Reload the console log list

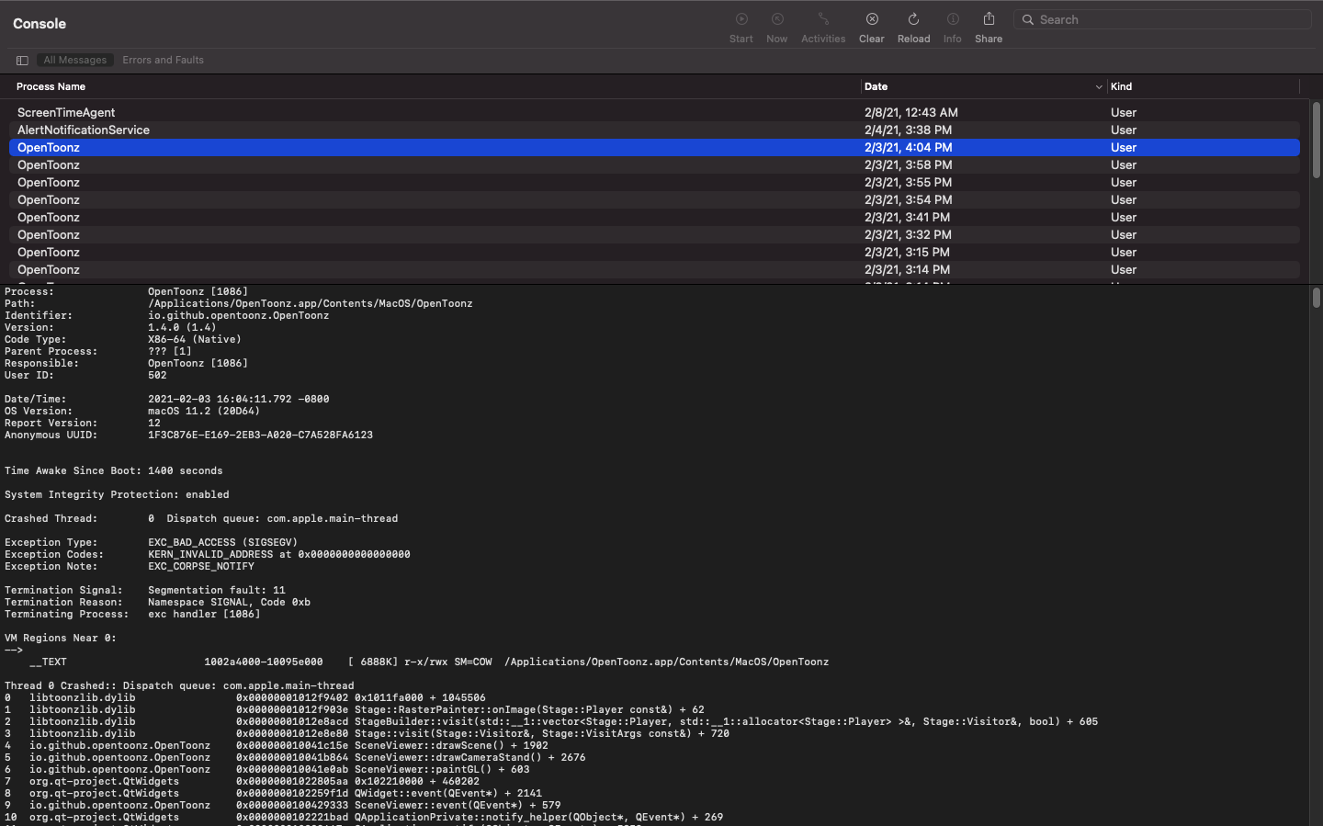(913, 19)
